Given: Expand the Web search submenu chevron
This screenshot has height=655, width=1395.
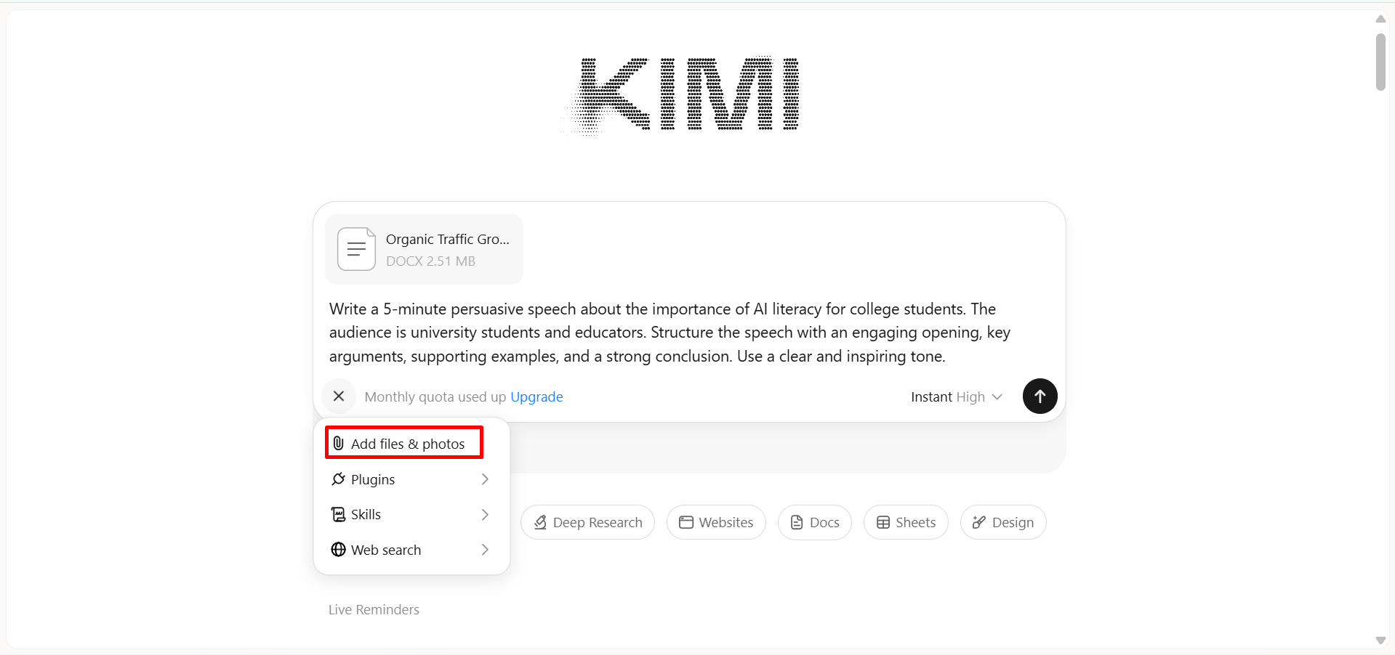Looking at the screenshot, I should coord(485,550).
